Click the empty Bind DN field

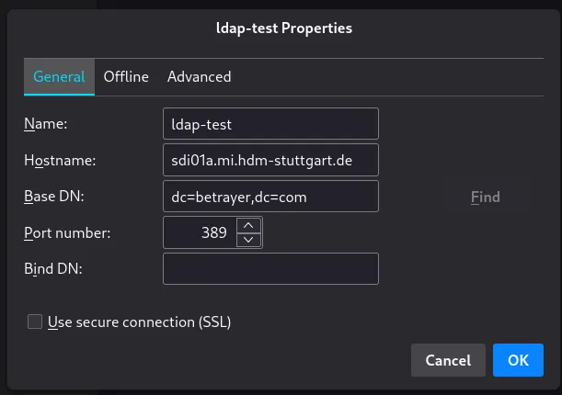coord(270,269)
